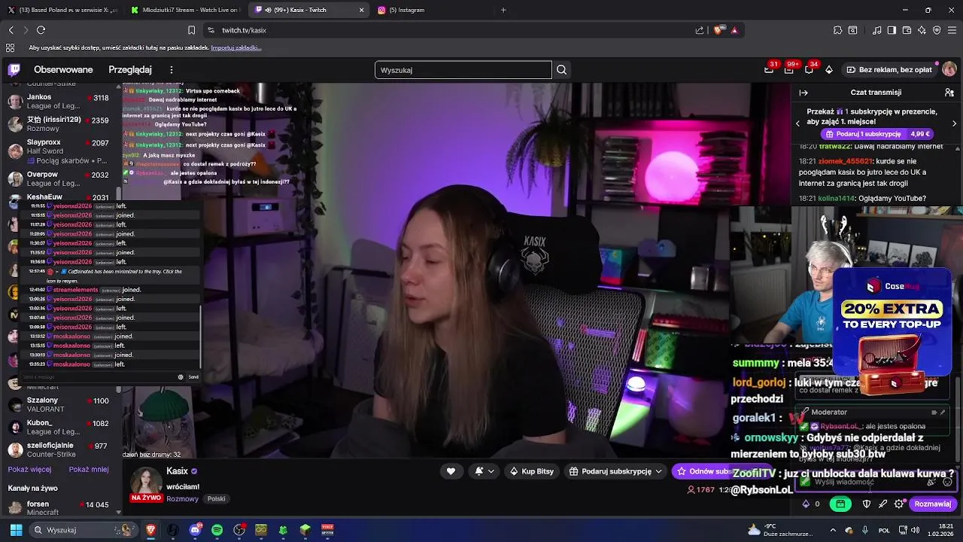Screen dimensions: 963x542
Task: Open notification bell dropdown for Kasix
Action: 485,471
